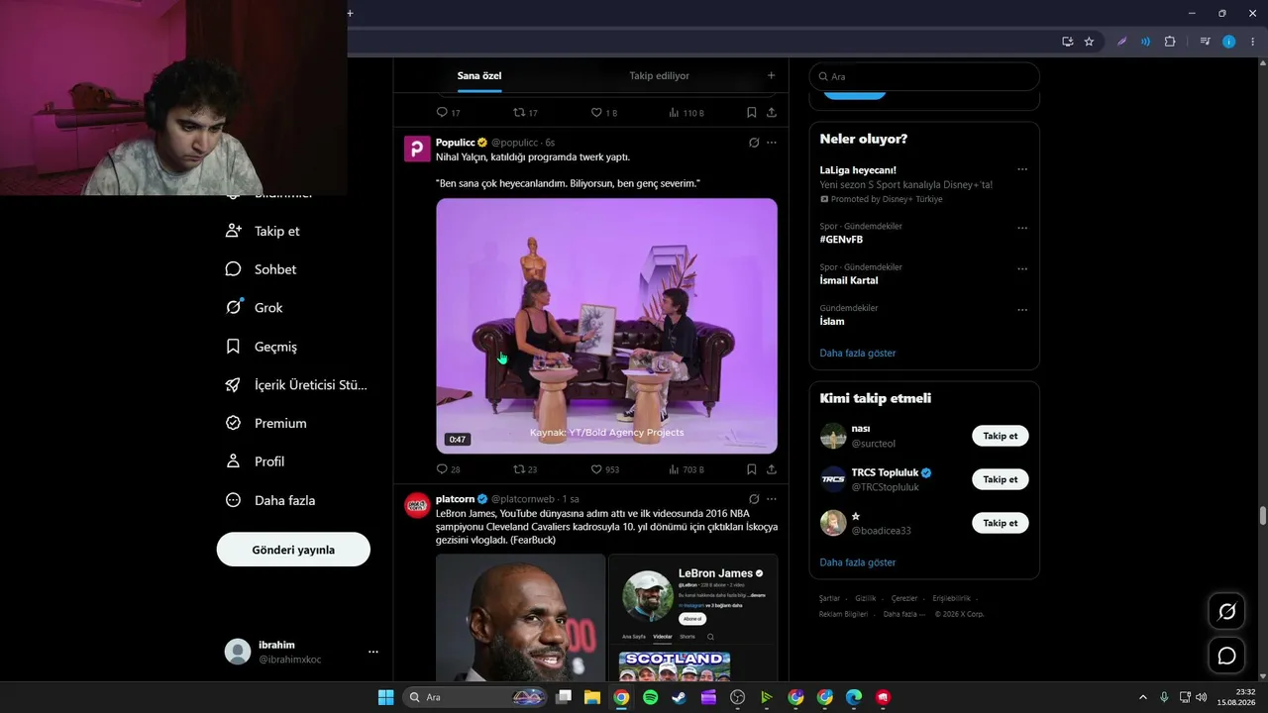Open Profil from the sidebar
Image resolution: width=1268 pixels, height=713 pixels.
click(256, 461)
